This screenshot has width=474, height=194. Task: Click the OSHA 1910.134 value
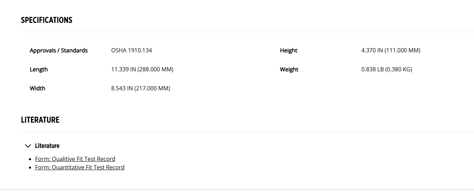[131, 51]
